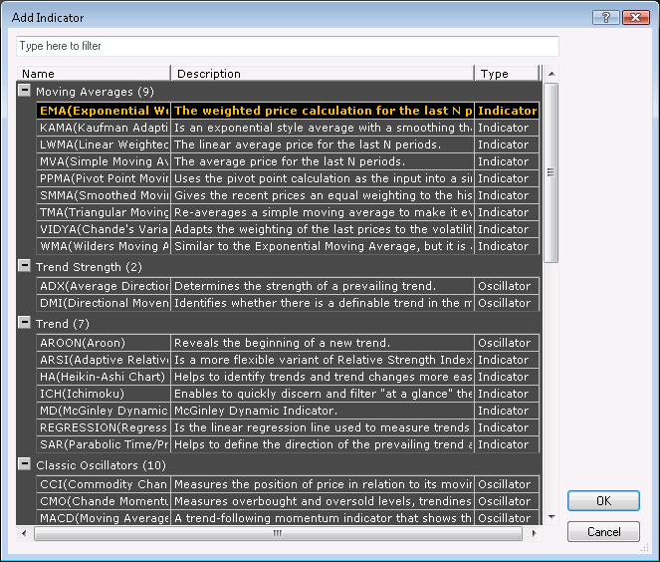The width and height of the screenshot is (660, 562).
Task: Click the vertical scrollbar down arrow
Action: click(x=551, y=517)
